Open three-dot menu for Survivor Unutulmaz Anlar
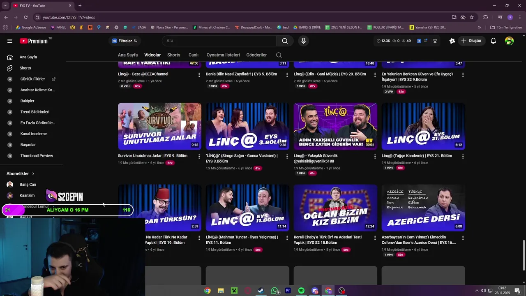 click(199, 157)
